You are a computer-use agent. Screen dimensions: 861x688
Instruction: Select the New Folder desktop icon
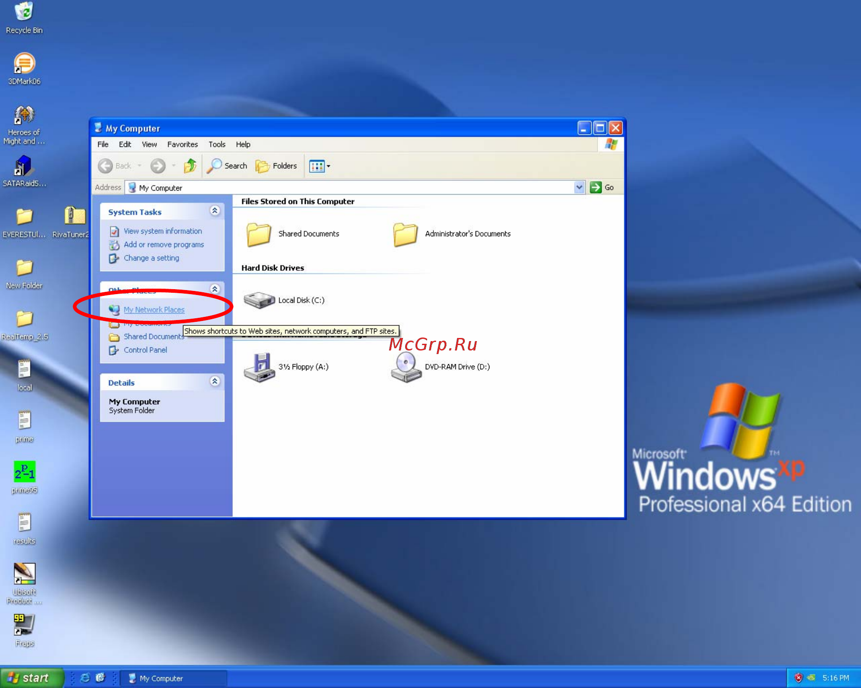[x=24, y=273]
